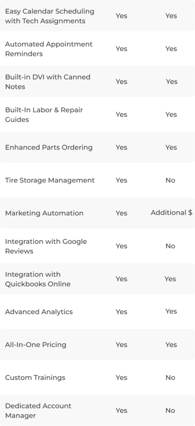The width and height of the screenshot is (195, 426).
Task: Click the Advanced Analytics feature label
Action: point(39,312)
